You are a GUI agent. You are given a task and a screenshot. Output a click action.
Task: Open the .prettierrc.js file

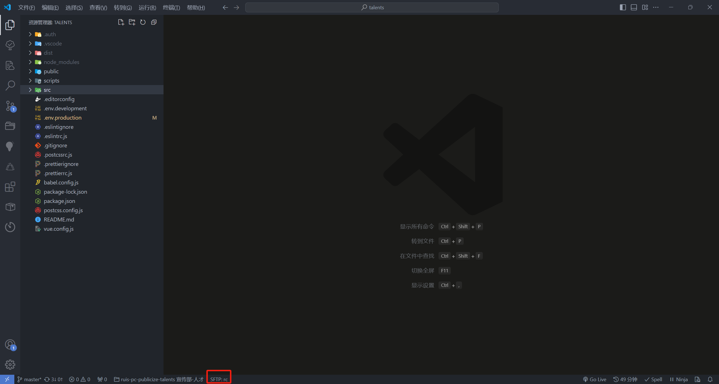click(92, 173)
